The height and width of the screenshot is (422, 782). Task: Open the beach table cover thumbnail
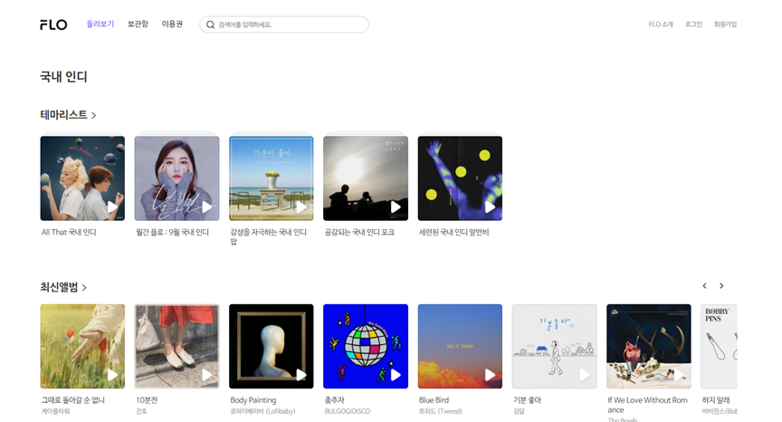tap(272, 178)
